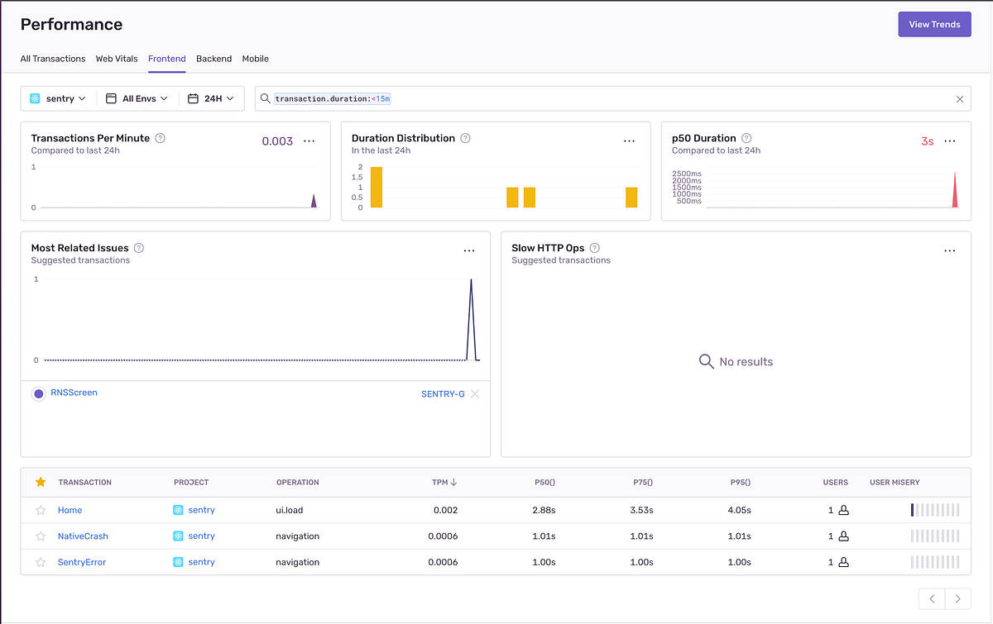Click the users icon in Home row

[x=844, y=510]
